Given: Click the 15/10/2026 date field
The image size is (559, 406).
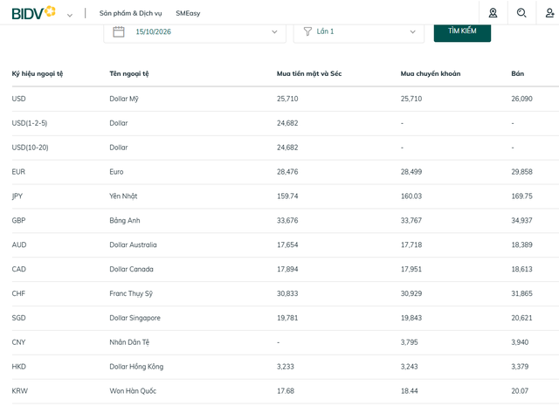Looking at the screenshot, I should [195, 33].
